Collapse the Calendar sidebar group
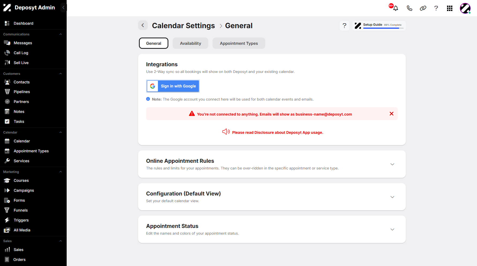Image resolution: width=477 pixels, height=266 pixels. 61,132
